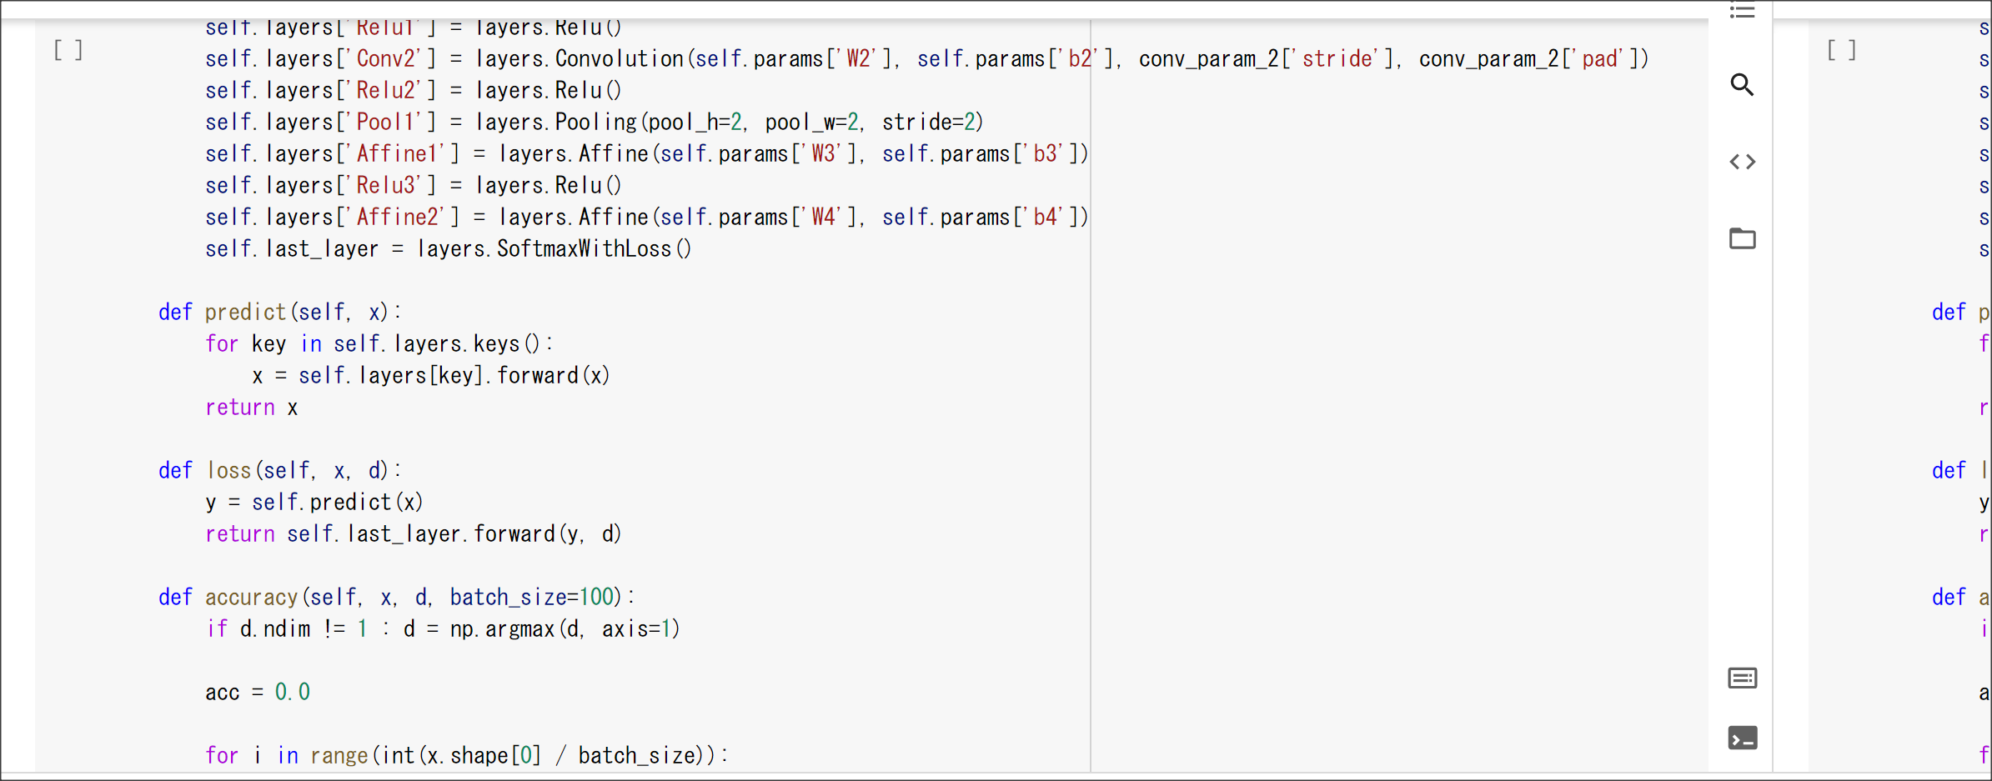Click the 'Conv2' layers.Convolution code line
1992x781 pixels.
click(927, 59)
